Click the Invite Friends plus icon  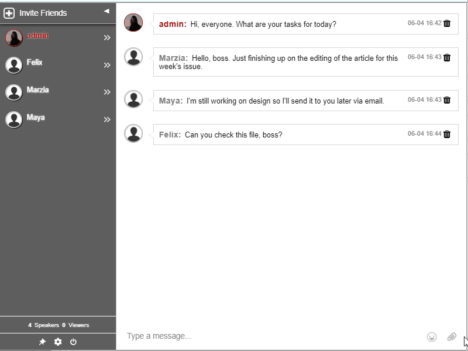point(9,13)
